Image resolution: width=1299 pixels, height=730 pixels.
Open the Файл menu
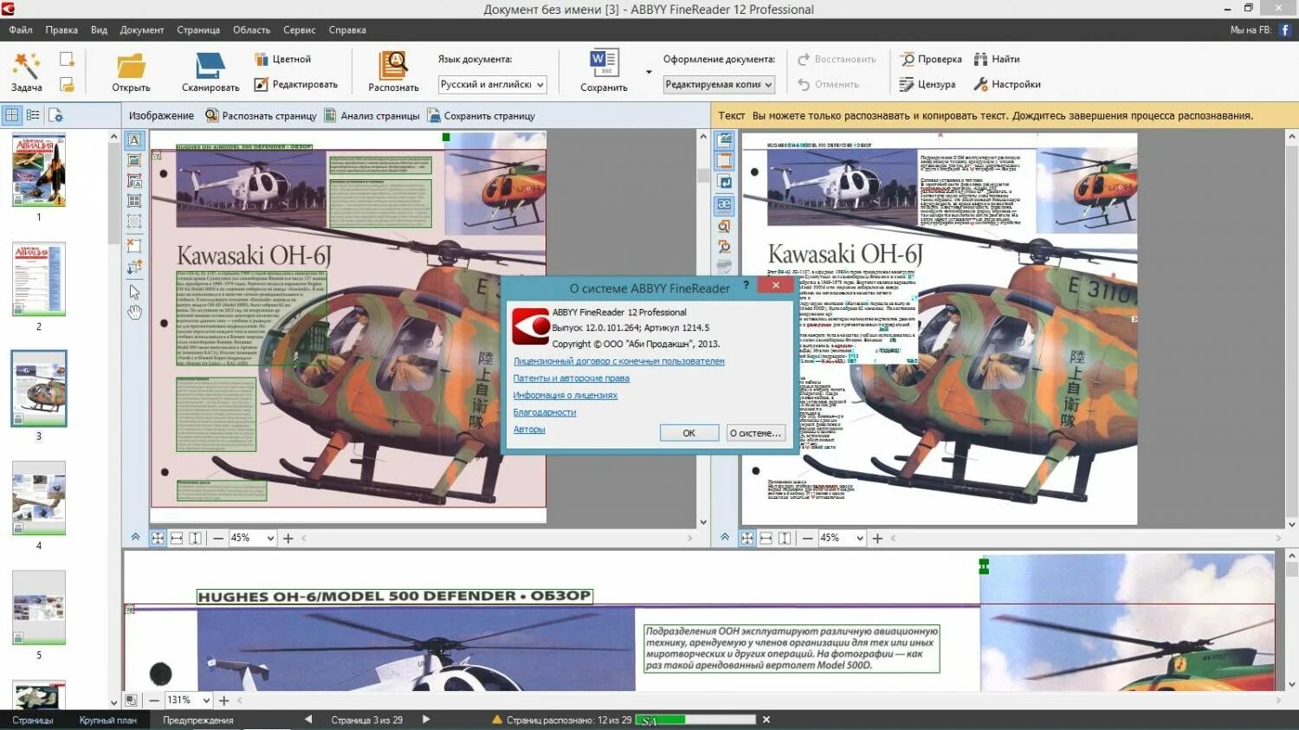coord(21,29)
